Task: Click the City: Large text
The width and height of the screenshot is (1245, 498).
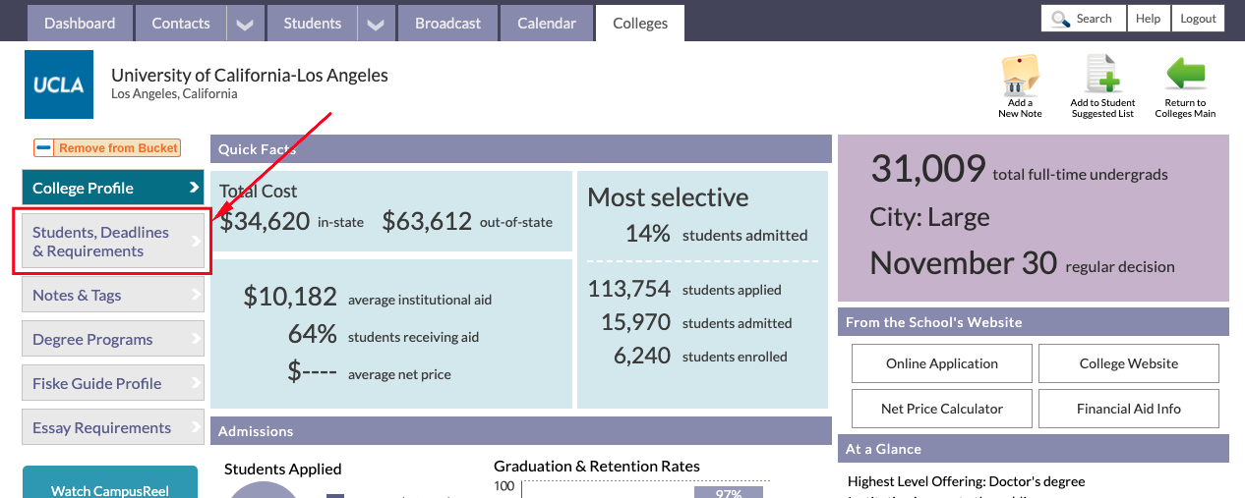Action: (x=929, y=217)
